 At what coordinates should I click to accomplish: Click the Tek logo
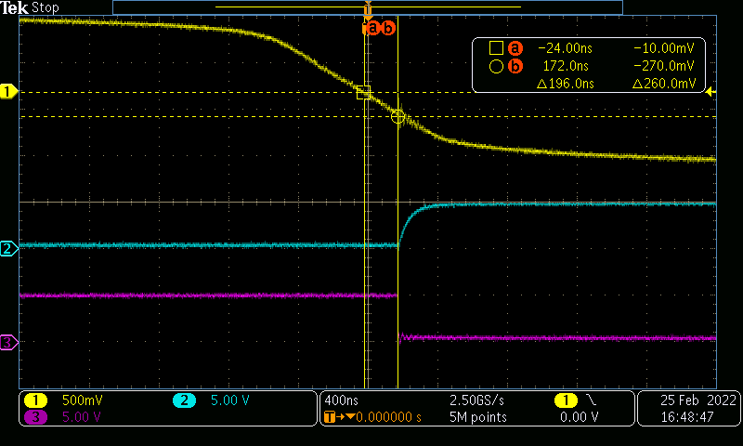pyautogui.click(x=14, y=7)
